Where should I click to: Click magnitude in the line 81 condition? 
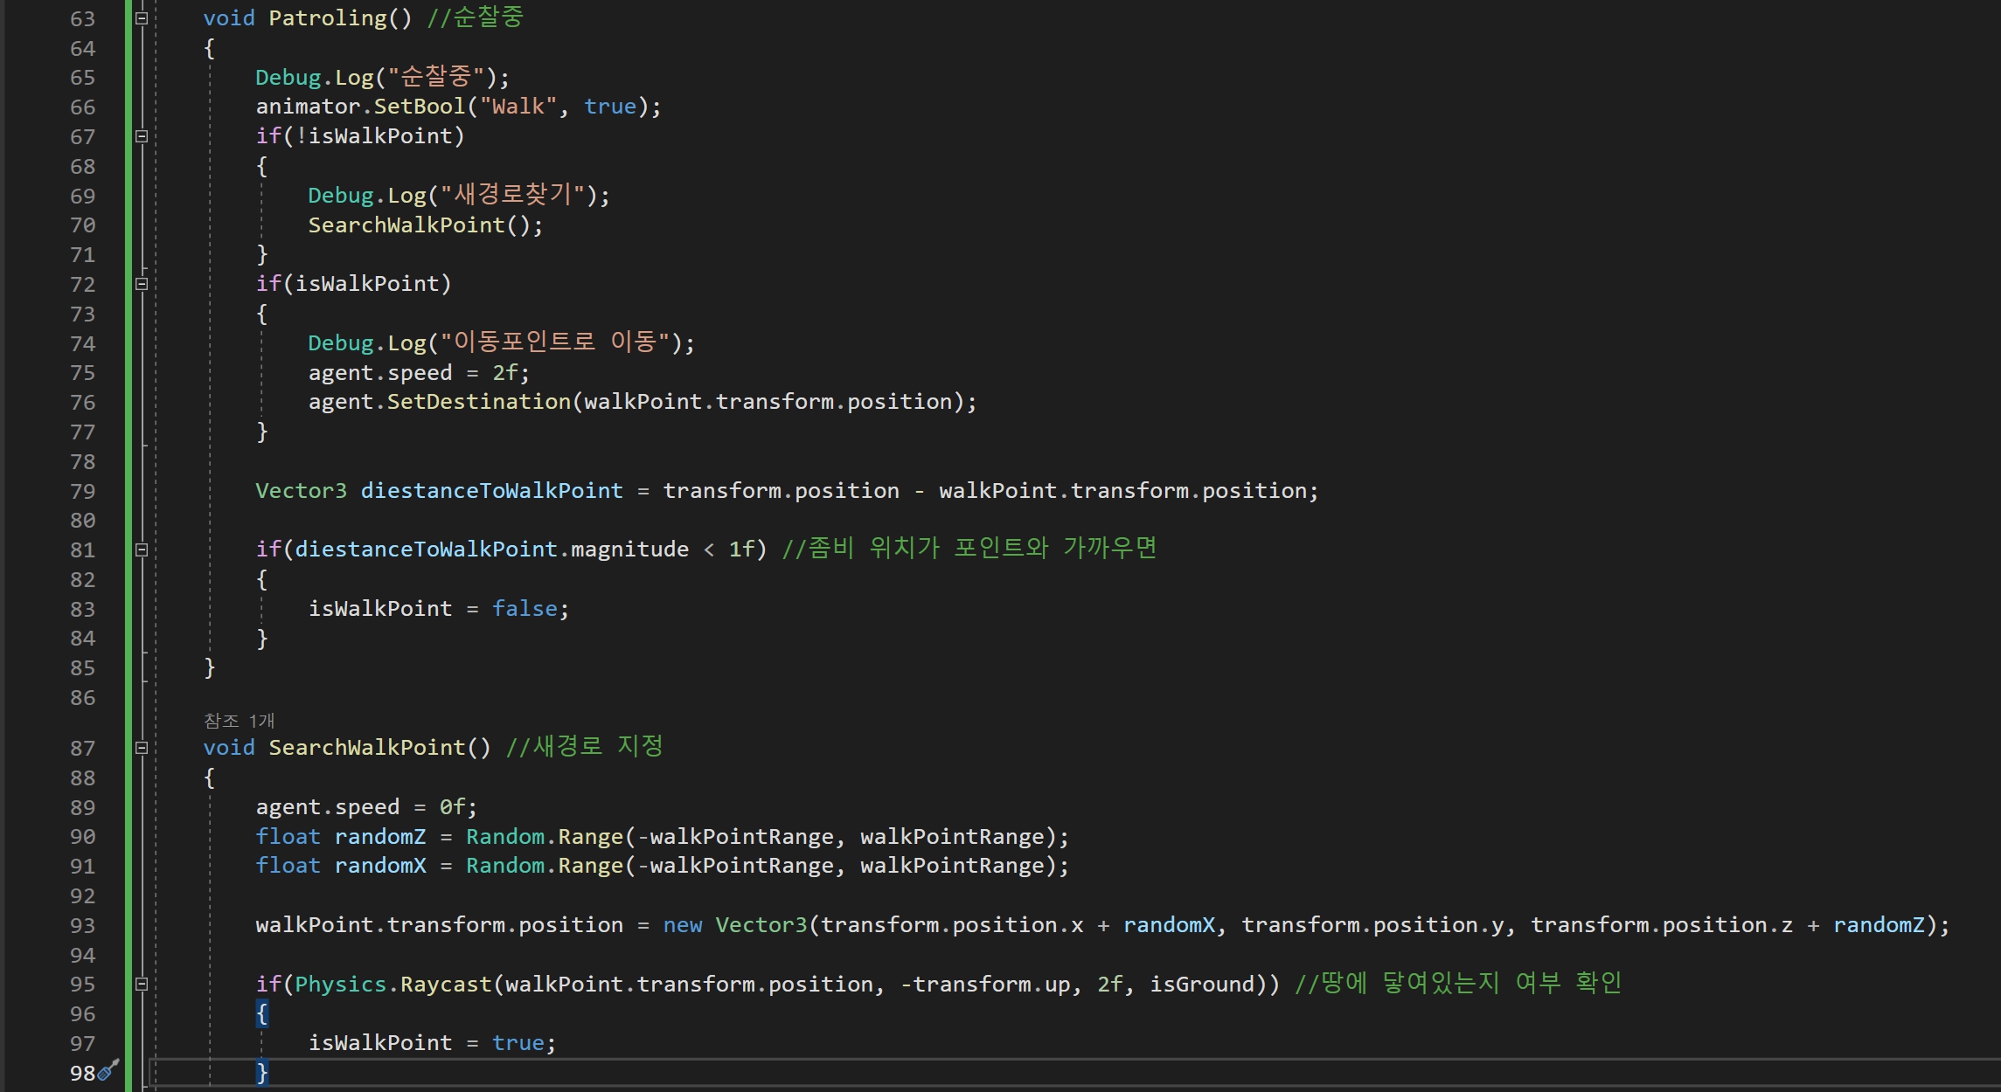tap(630, 549)
